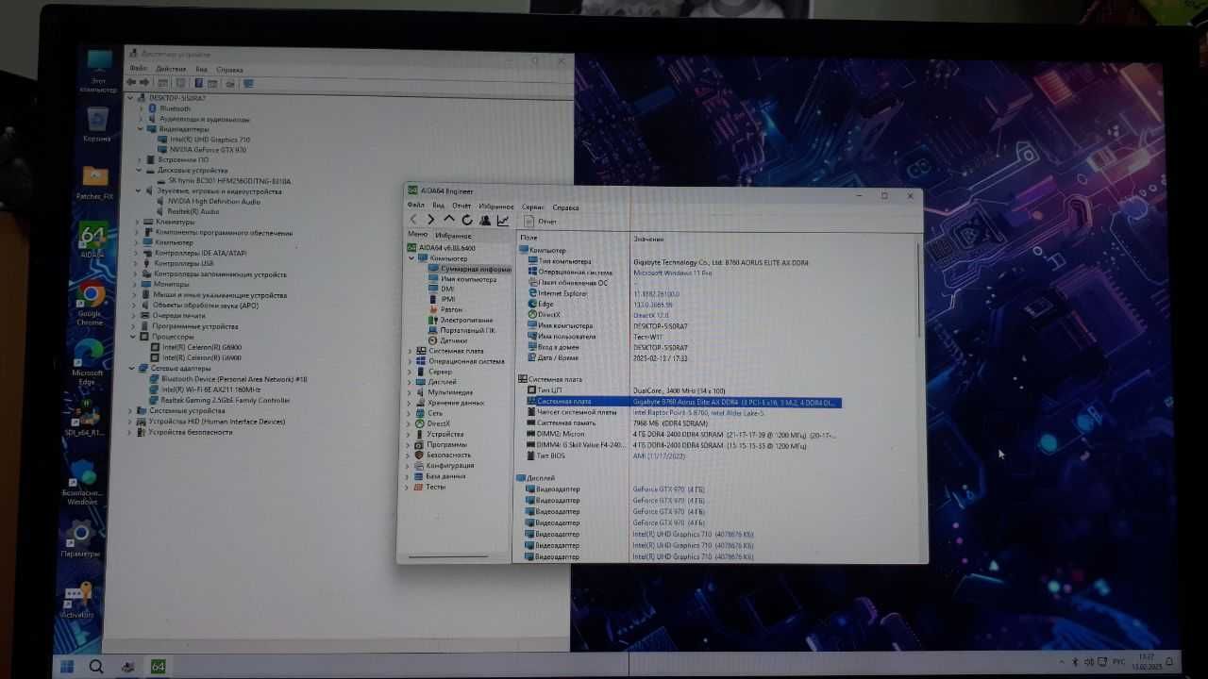Select Датчики item in AIDA64 tree
The height and width of the screenshot is (679, 1208).
pyautogui.click(x=448, y=340)
